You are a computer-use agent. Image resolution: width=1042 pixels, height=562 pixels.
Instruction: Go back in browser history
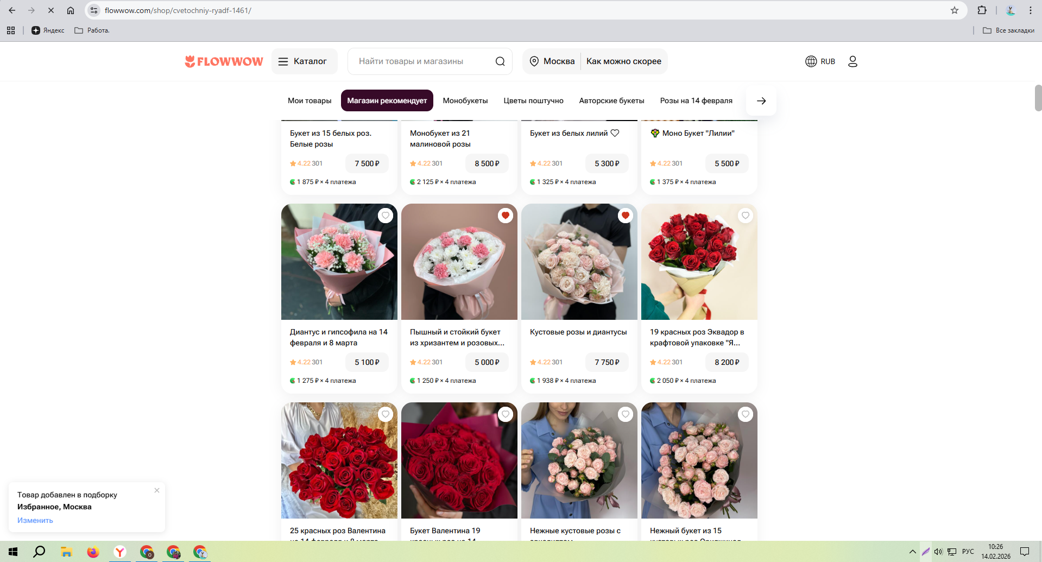pyautogui.click(x=12, y=10)
